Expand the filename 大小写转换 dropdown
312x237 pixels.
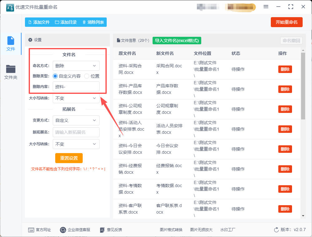click(76, 98)
